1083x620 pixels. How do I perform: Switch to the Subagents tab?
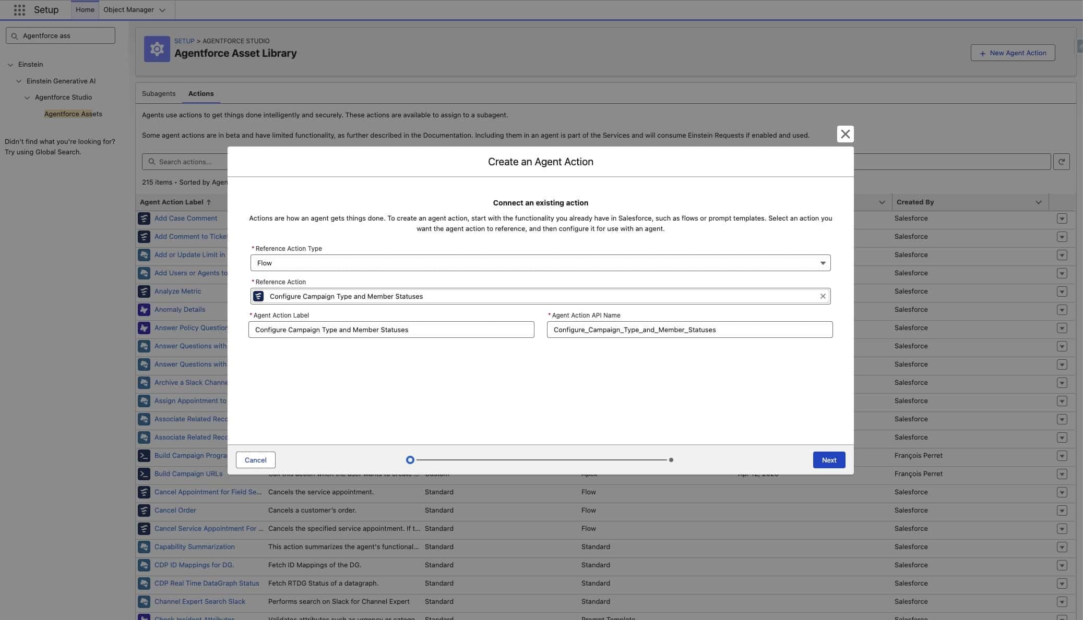pos(159,94)
